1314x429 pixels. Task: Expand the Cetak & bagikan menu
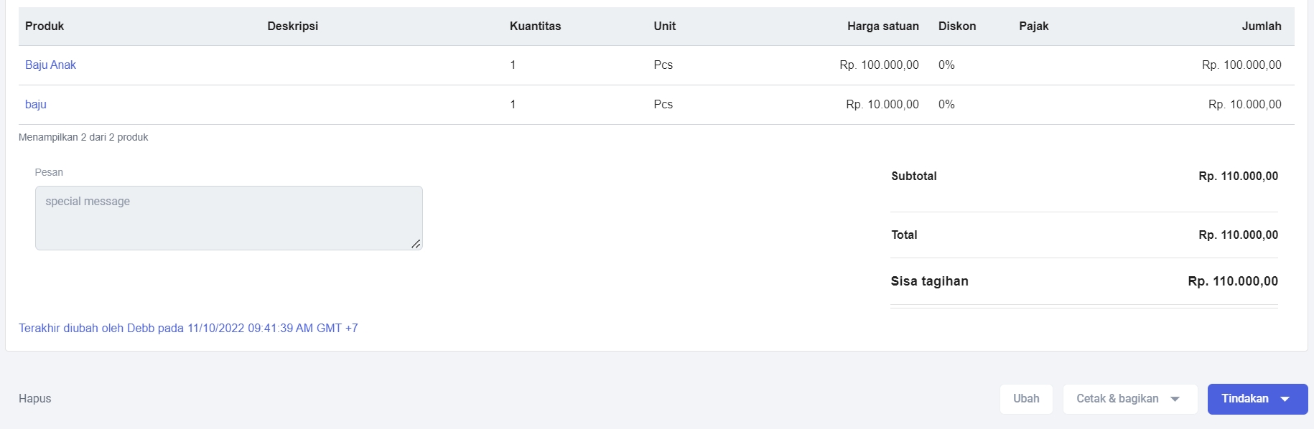(1130, 399)
